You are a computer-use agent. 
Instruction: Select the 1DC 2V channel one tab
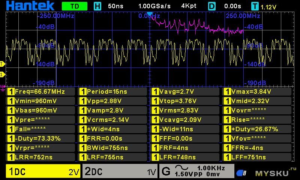(x=43, y=171)
